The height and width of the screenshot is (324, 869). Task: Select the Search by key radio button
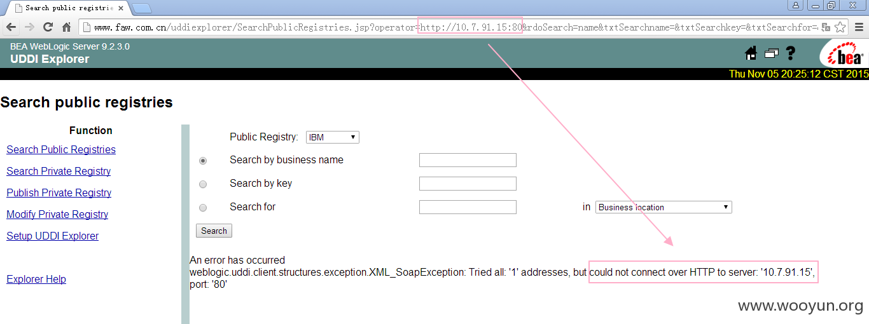[203, 184]
